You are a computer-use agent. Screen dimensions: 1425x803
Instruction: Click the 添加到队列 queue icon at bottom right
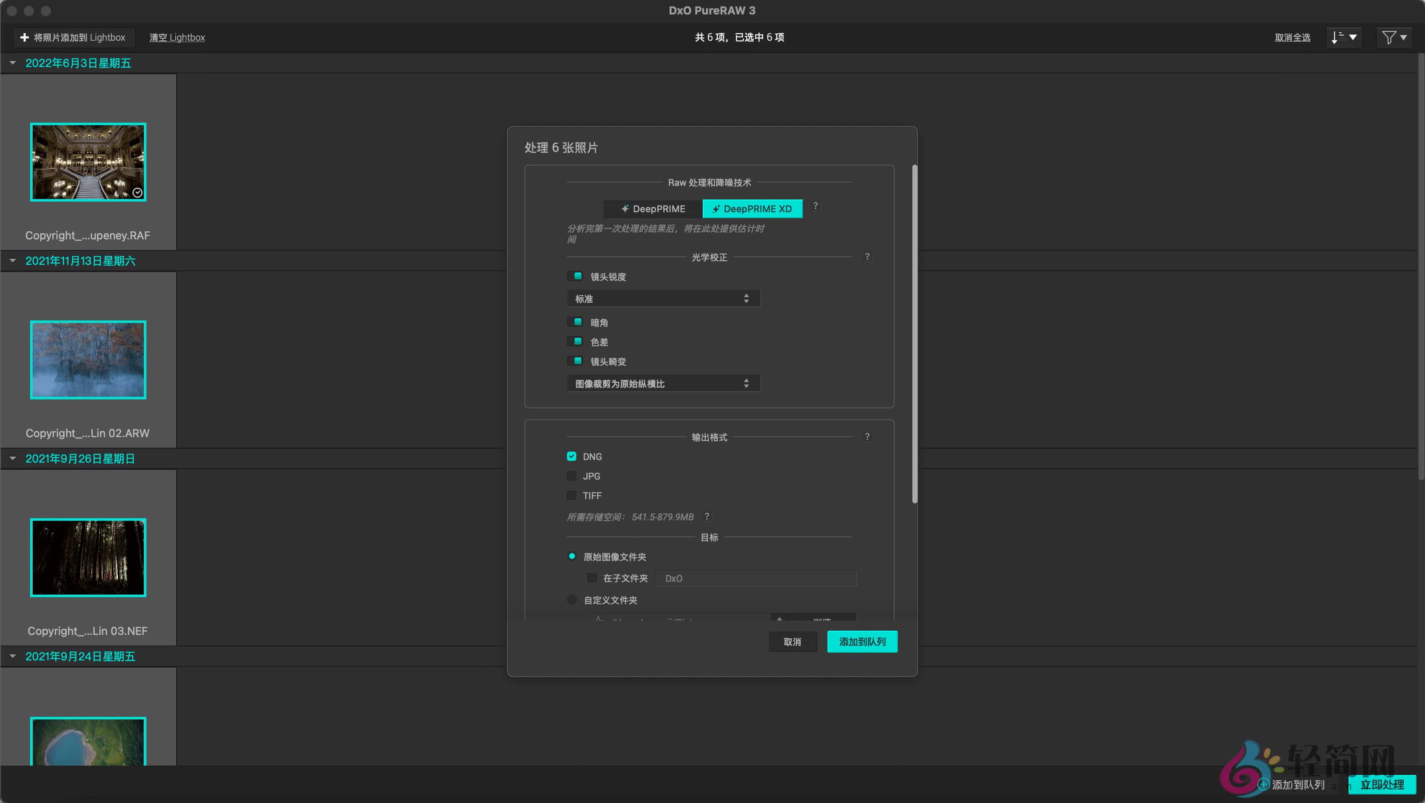coord(1265,784)
